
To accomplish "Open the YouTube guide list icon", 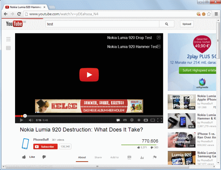I will tap(8, 39).
